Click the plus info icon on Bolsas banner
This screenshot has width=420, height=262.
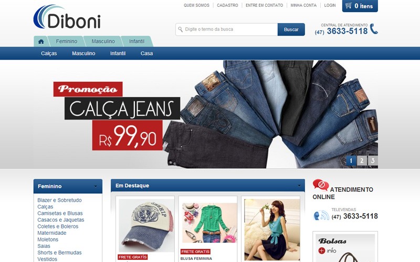[322, 250]
